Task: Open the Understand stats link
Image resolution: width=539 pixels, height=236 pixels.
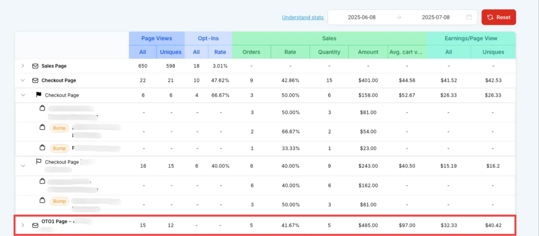Action: (x=303, y=17)
